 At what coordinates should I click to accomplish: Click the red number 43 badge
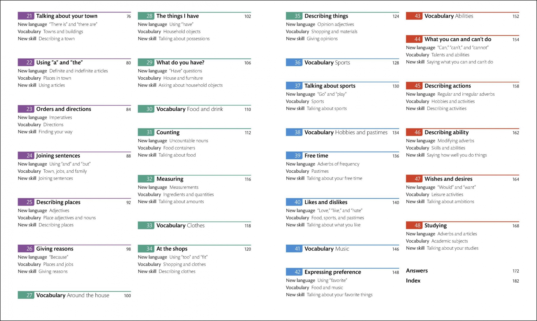coord(417,16)
